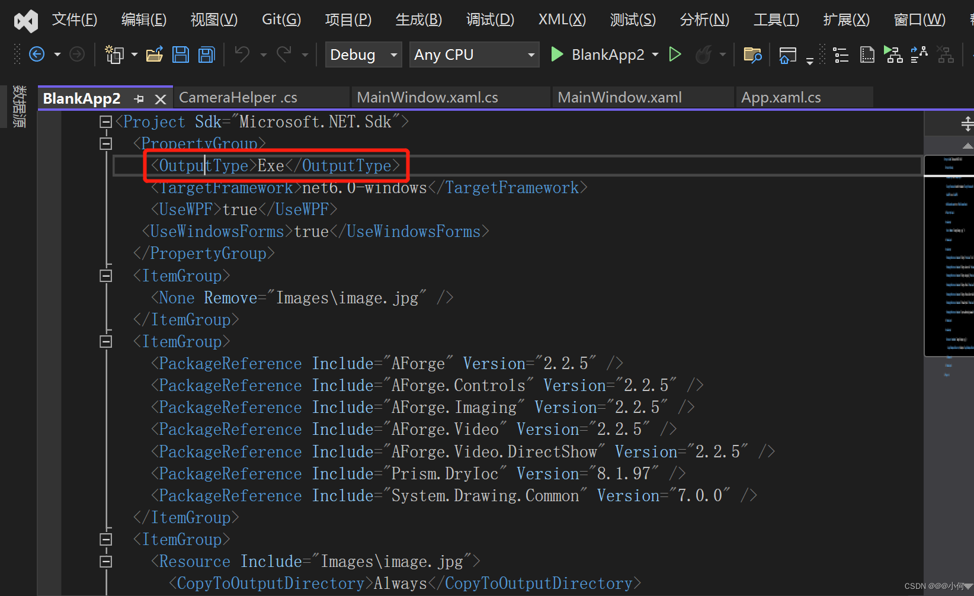
Task: Open the Redo history dropdown arrow
Action: pyautogui.click(x=305, y=55)
